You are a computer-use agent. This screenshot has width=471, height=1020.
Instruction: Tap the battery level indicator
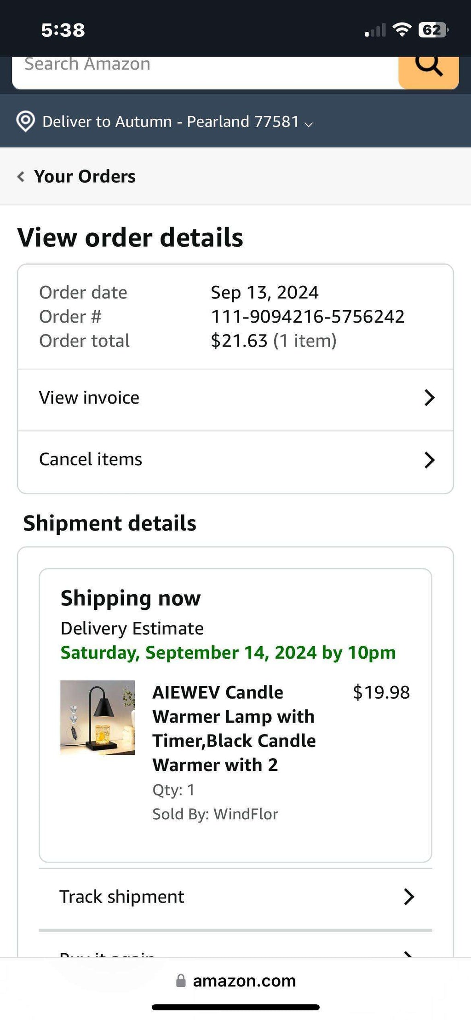(x=433, y=30)
